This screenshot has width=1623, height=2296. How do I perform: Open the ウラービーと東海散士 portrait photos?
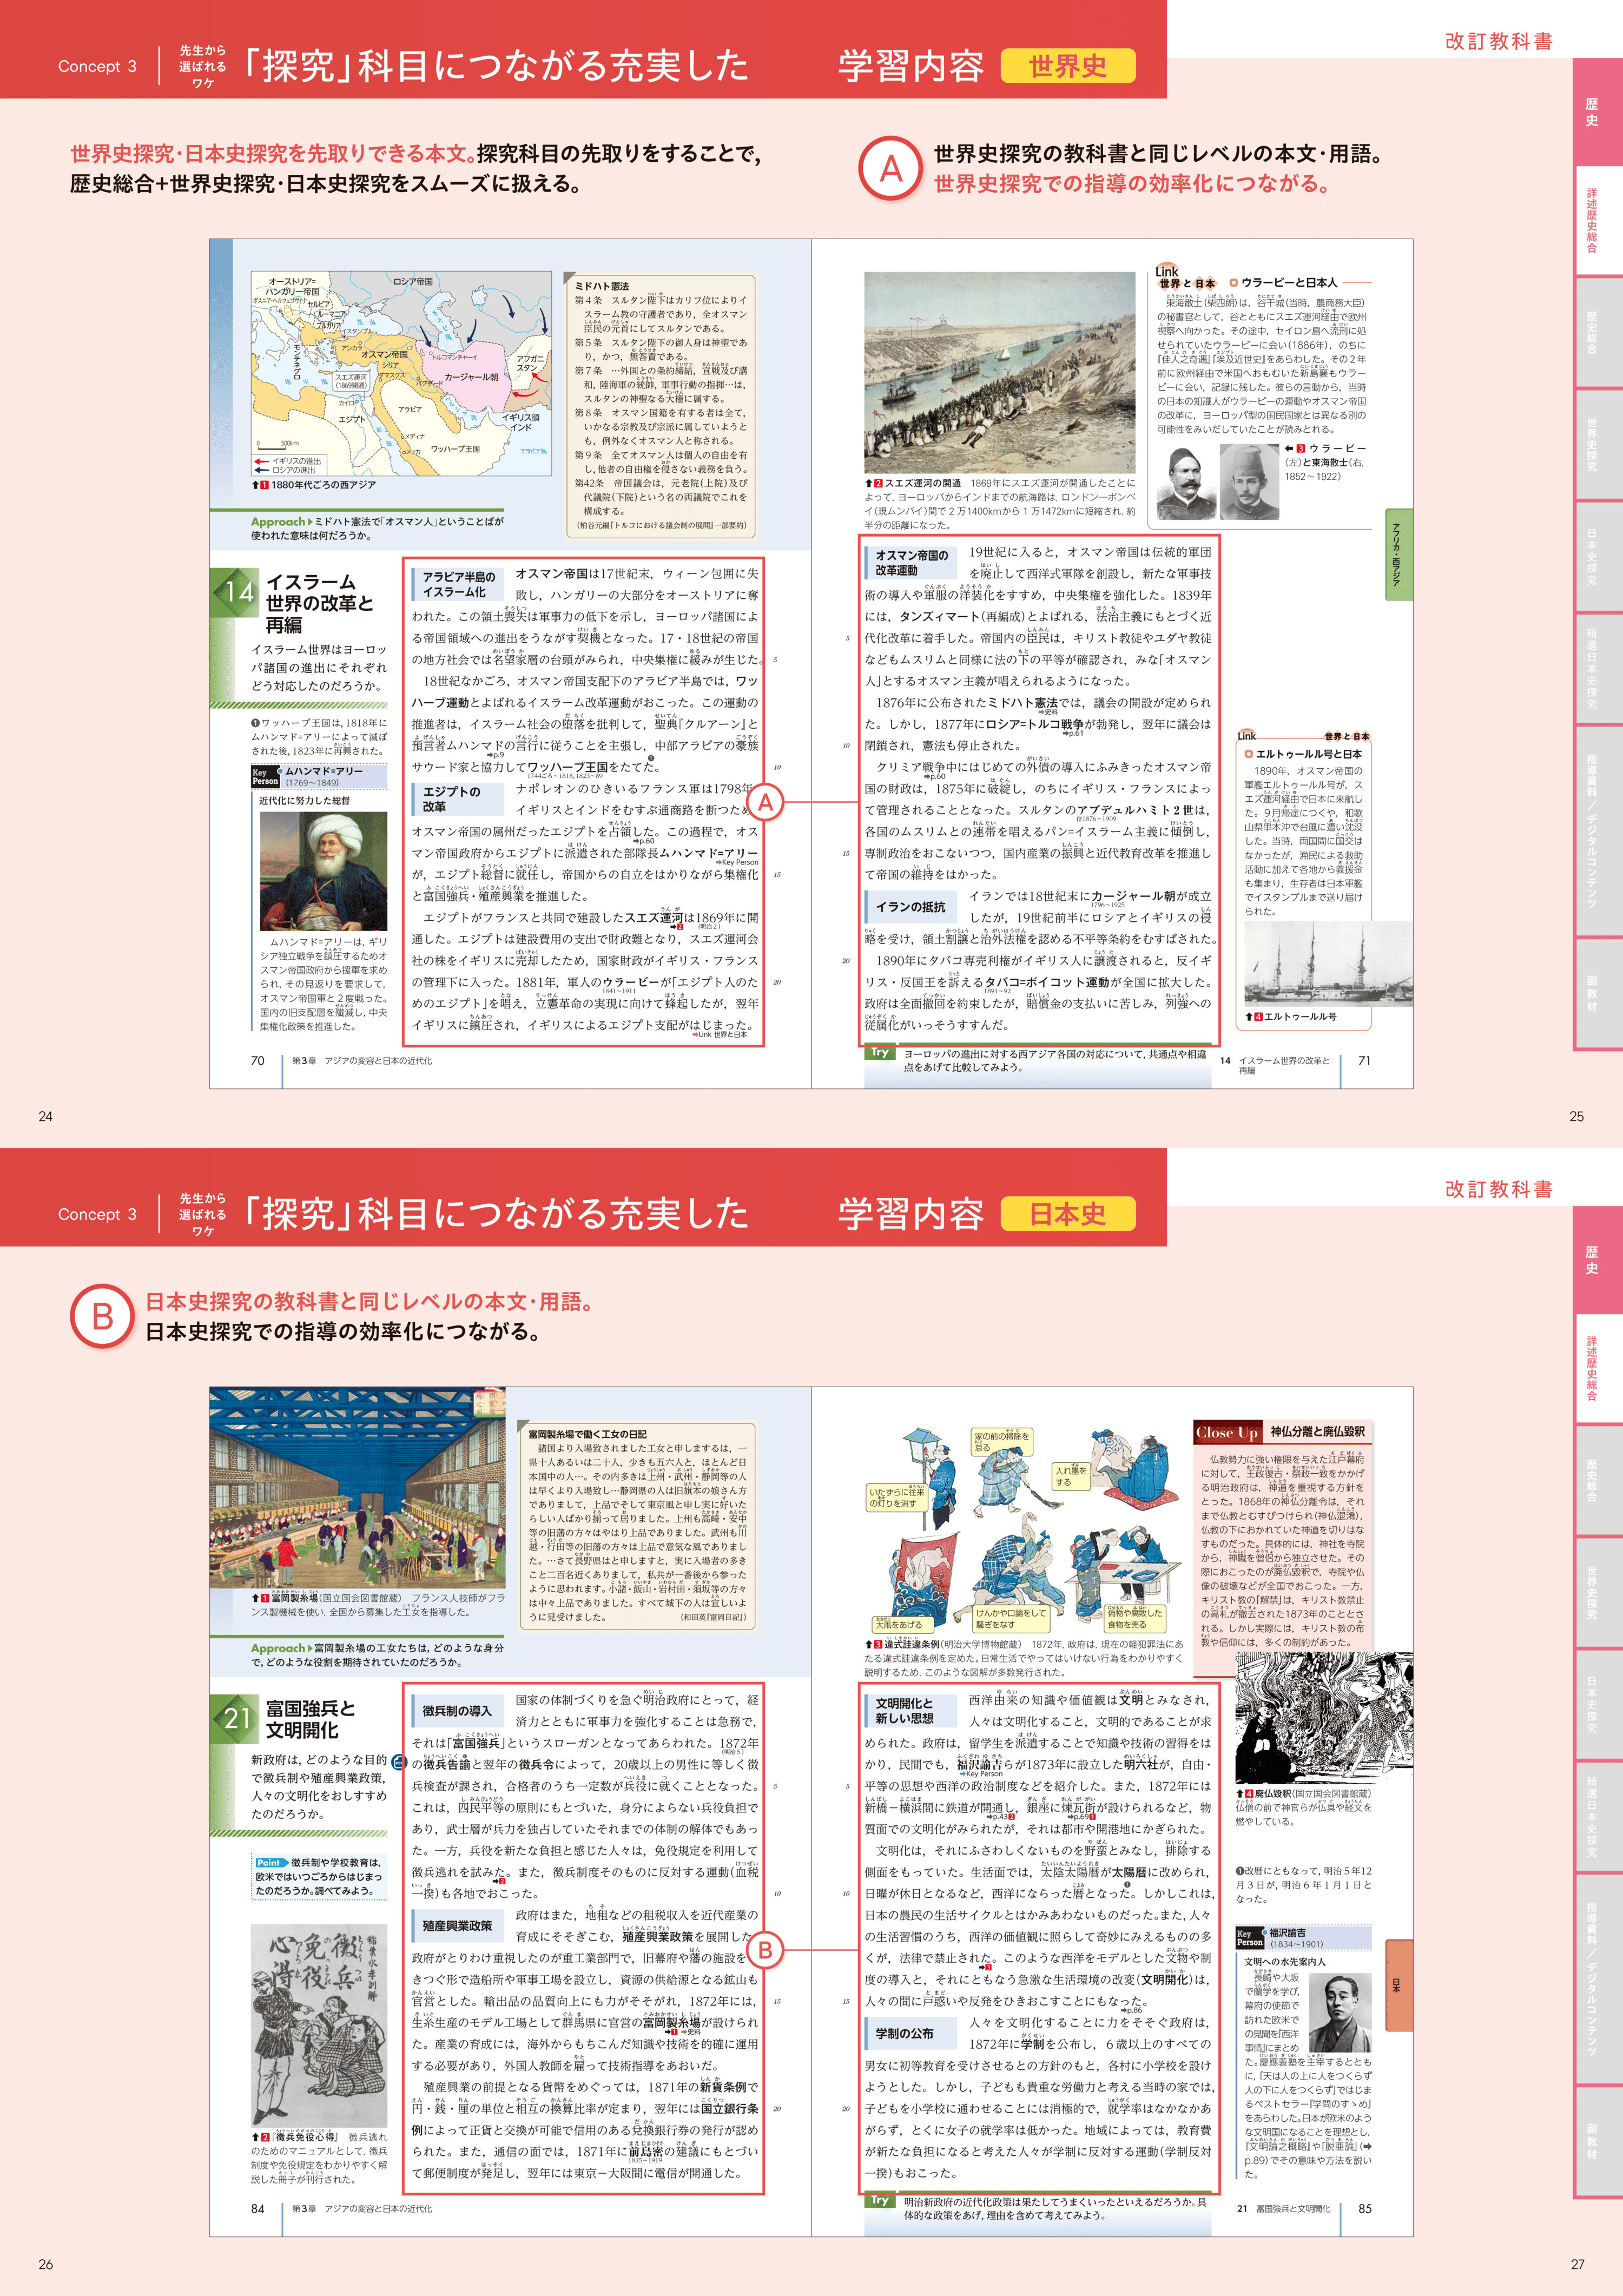pos(1218,482)
